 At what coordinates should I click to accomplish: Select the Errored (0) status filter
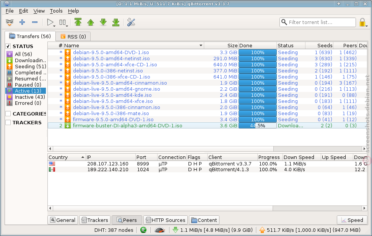[24, 103]
